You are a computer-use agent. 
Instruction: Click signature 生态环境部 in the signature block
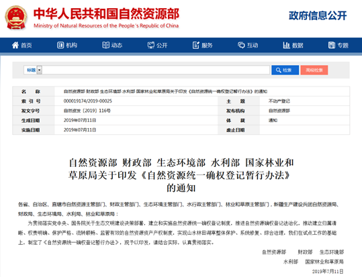tap(332, 252)
